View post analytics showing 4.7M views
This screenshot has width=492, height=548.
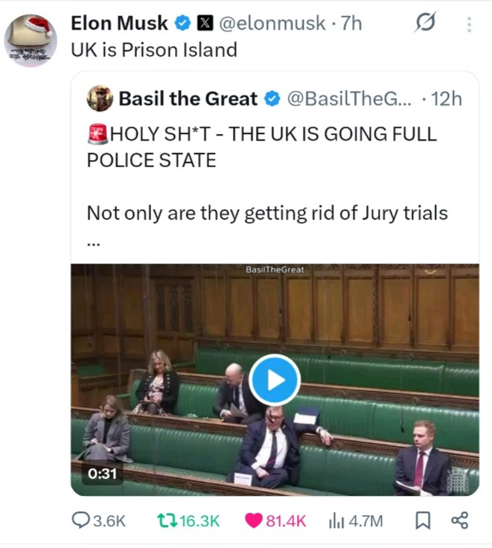click(x=335, y=520)
